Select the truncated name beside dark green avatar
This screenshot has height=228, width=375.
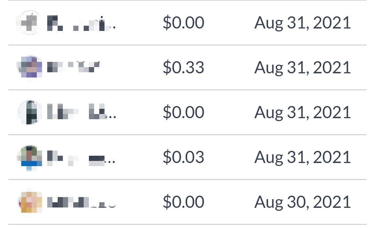click(81, 112)
